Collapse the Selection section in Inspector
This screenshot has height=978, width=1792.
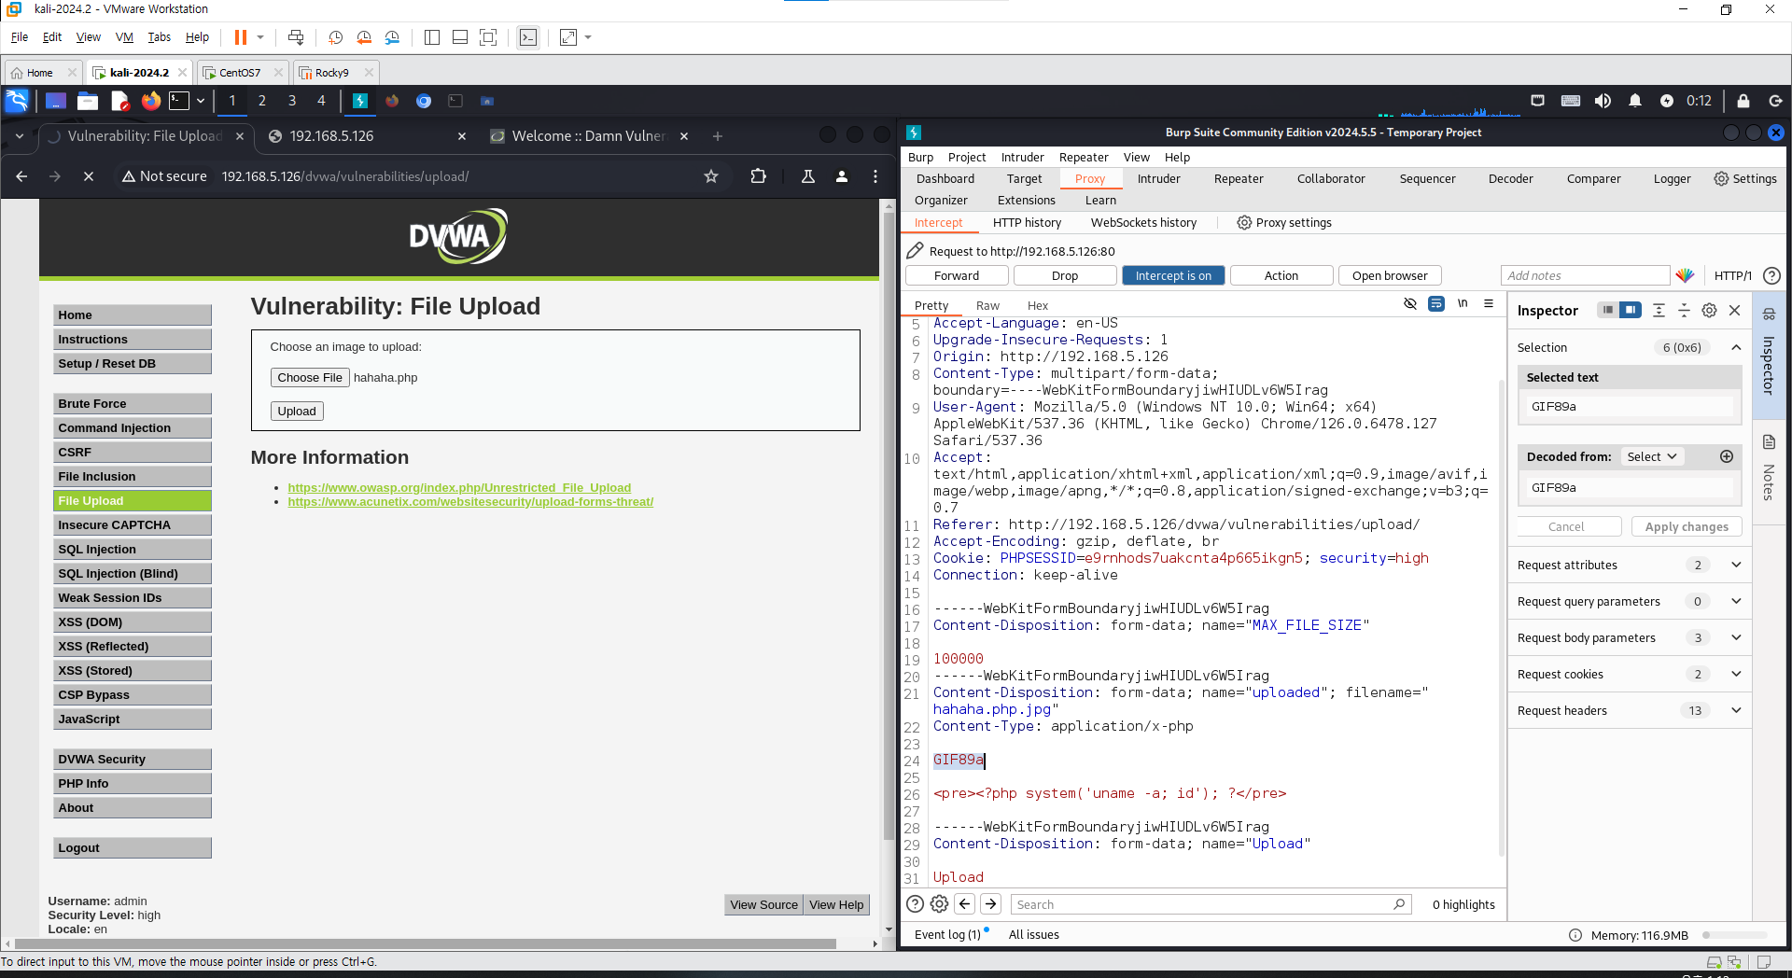pyautogui.click(x=1736, y=347)
